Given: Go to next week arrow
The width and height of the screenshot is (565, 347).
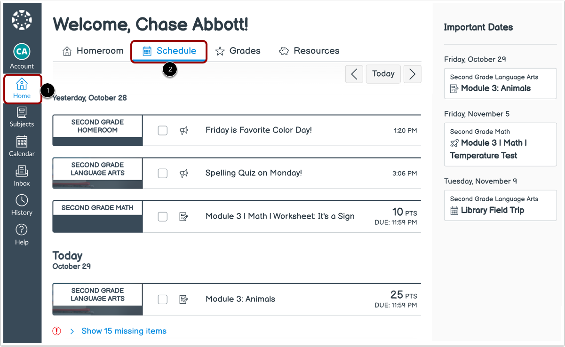Looking at the screenshot, I should pos(412,74).
